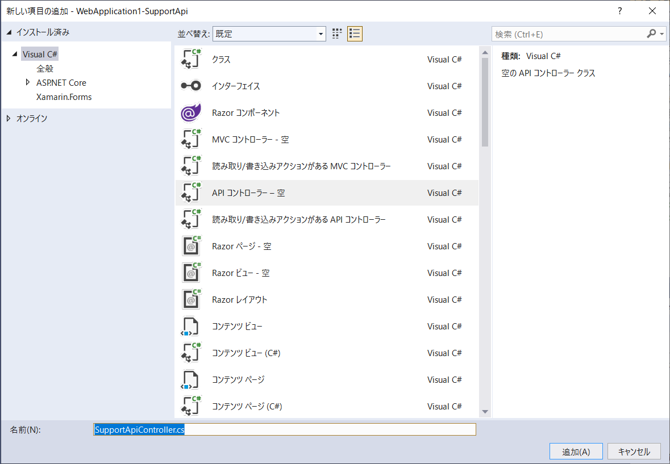
Task: Select the MVC コントローラー - 空 name
Action: pyautogui.click(x=251, y=139)
